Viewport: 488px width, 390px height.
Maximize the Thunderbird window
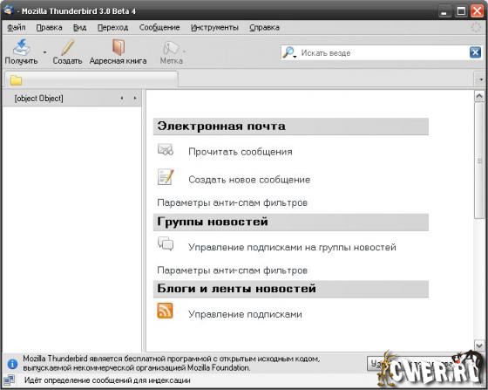461,12
